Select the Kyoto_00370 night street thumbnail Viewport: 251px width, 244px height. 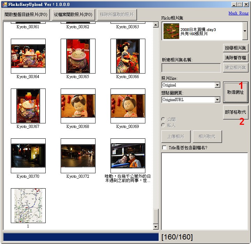(28, 156)
